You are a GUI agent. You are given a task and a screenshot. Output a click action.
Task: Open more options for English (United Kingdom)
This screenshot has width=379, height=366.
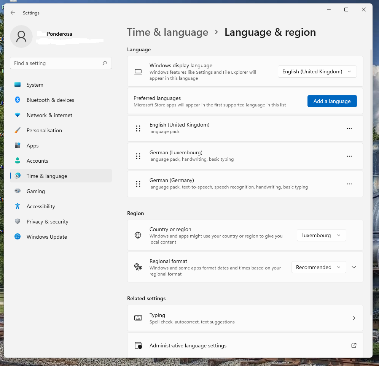click(x=349, y=128)
